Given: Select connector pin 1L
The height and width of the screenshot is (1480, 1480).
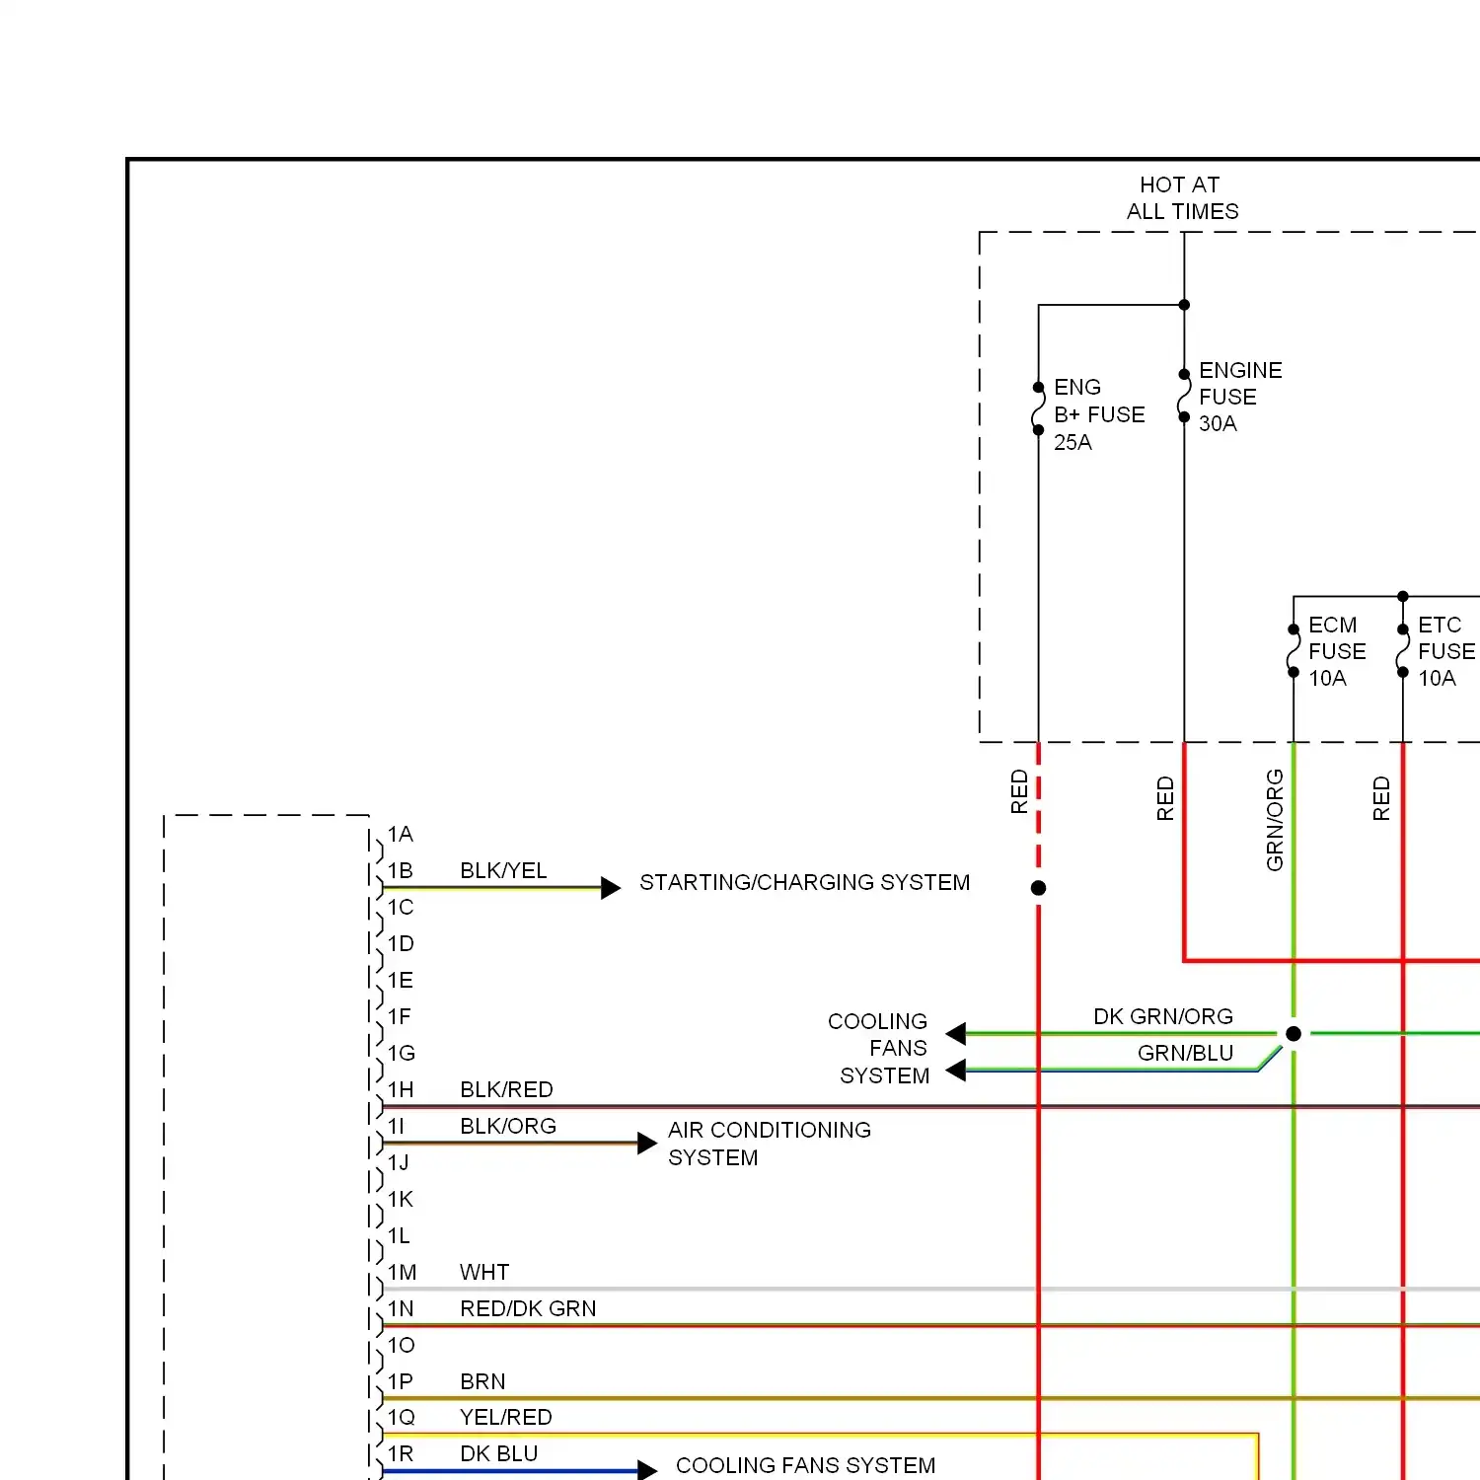Looking at the screenshot, I should point(399,1236).
